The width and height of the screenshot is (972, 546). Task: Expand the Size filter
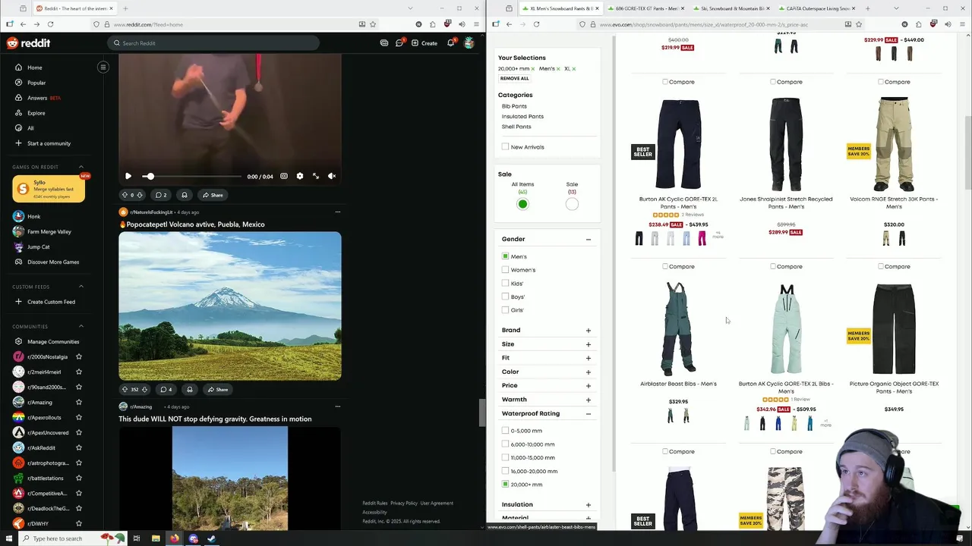coord(589,344)
